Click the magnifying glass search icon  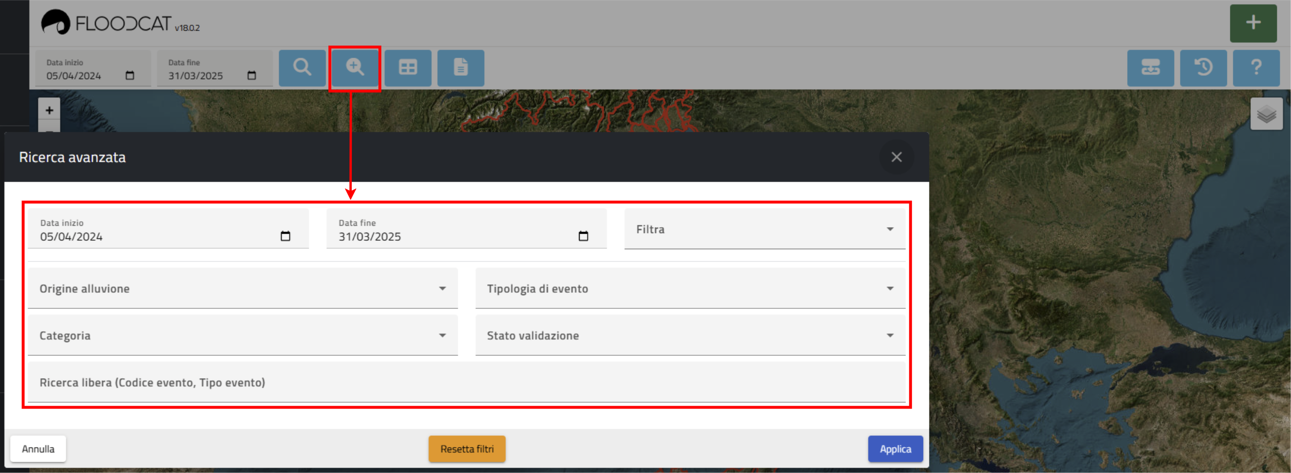point(302,67)
